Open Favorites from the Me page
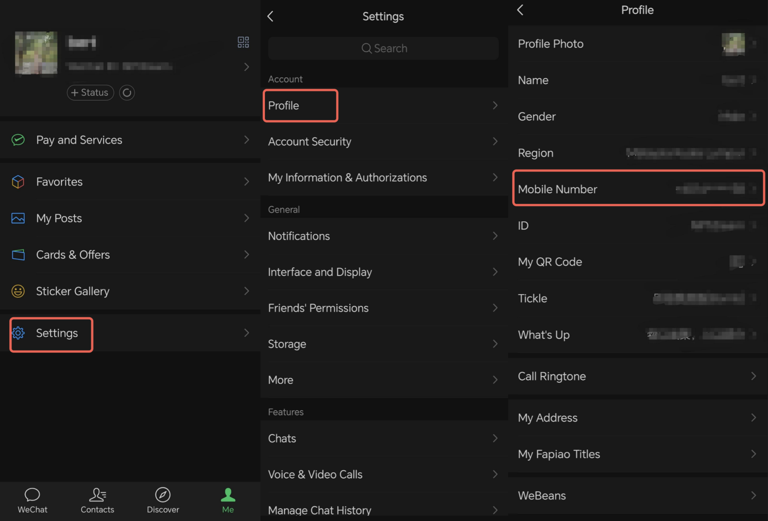 click(130, 182)
